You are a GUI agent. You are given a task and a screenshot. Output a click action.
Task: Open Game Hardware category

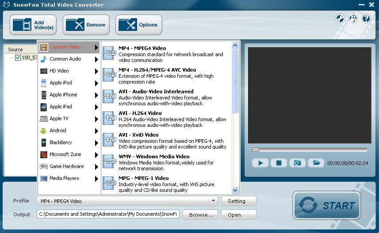click(x=69, y=166)
